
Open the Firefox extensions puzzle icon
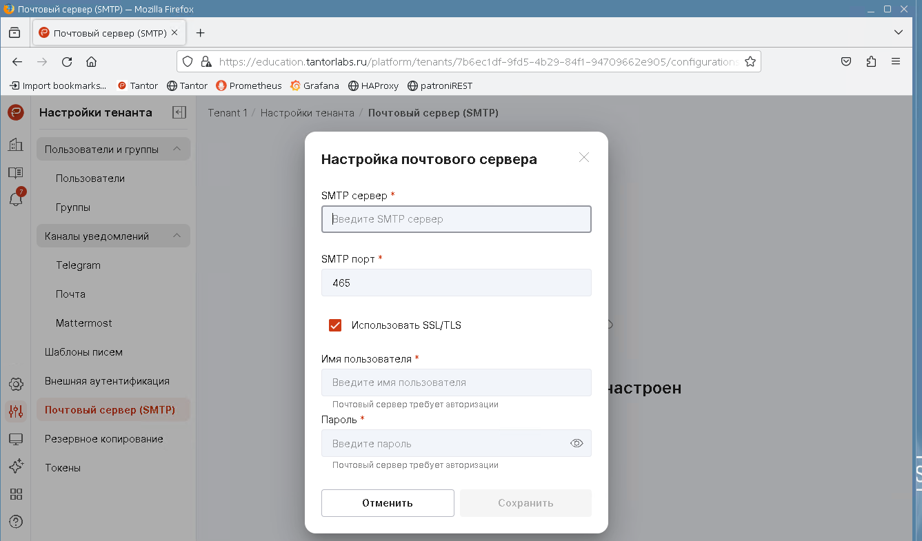pos(871,61)
